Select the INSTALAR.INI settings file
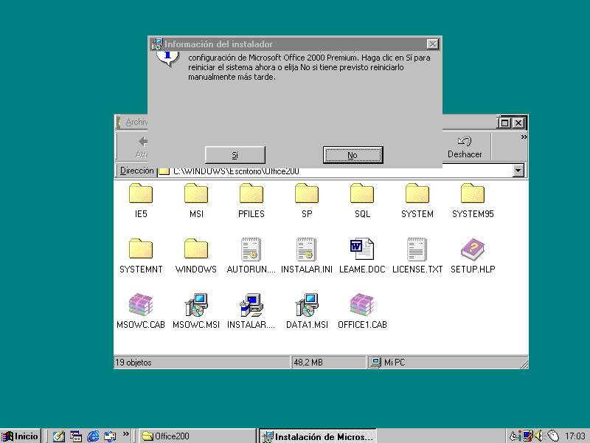 tap(307, 250)
